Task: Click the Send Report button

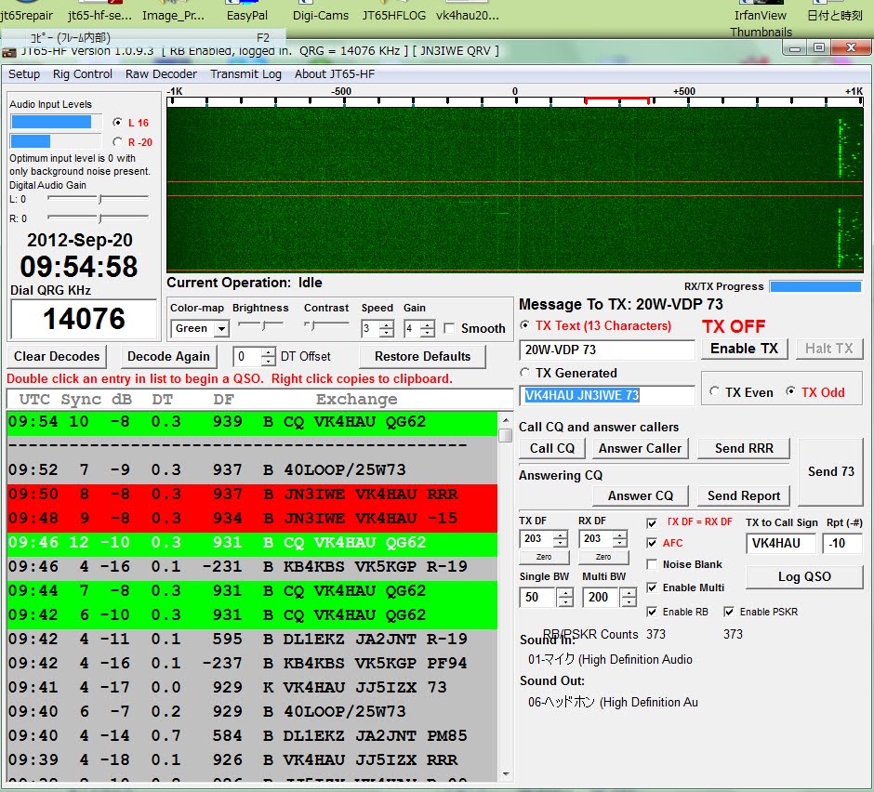Action: tap(744, 495)
